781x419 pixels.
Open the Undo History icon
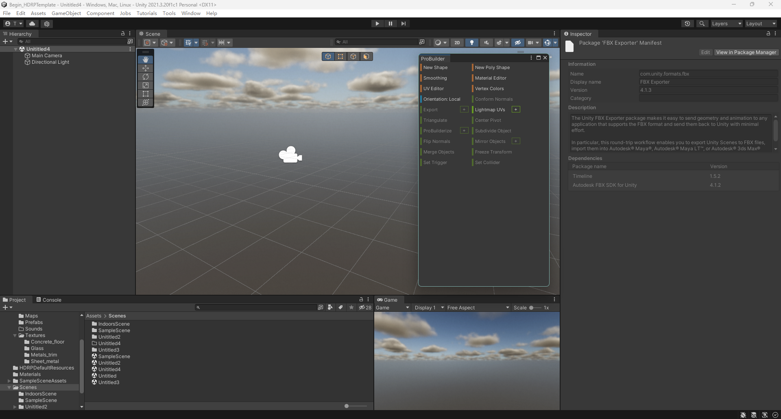687,24
